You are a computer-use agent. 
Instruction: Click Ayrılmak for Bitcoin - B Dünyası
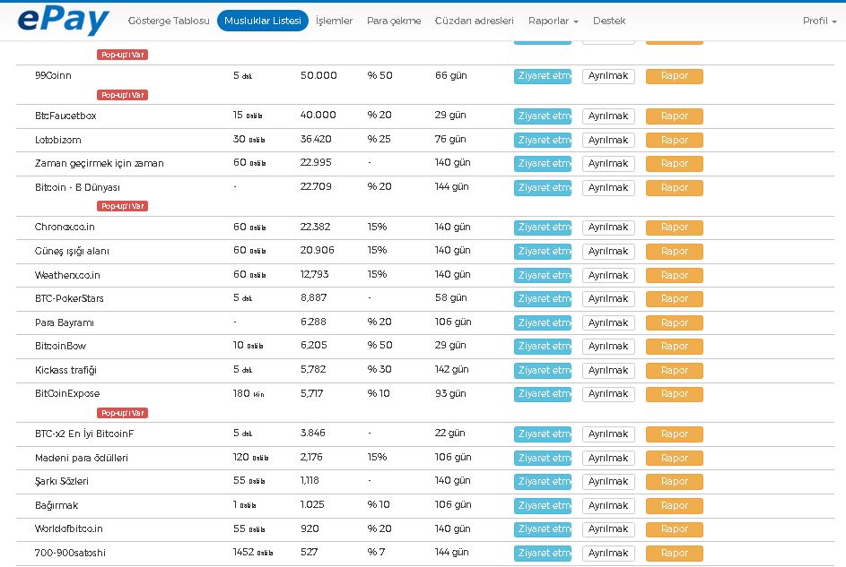608,187
